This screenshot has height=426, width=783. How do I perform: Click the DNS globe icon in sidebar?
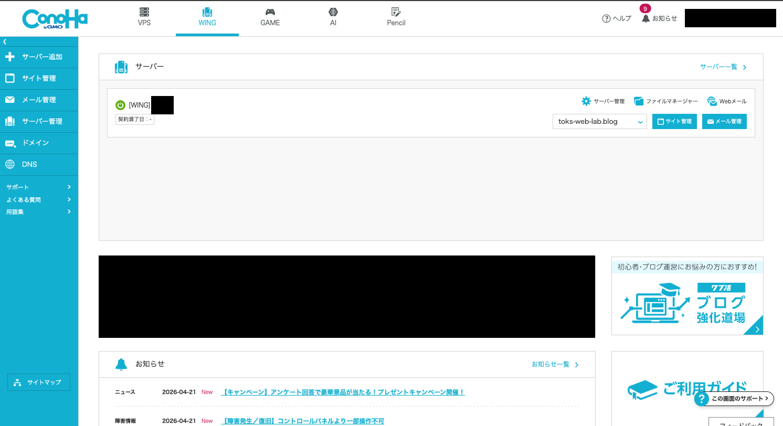click(x=10, y=164)
